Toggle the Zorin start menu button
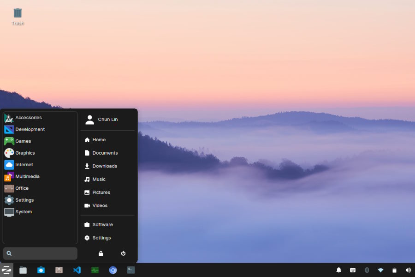 tap(6, 270)
